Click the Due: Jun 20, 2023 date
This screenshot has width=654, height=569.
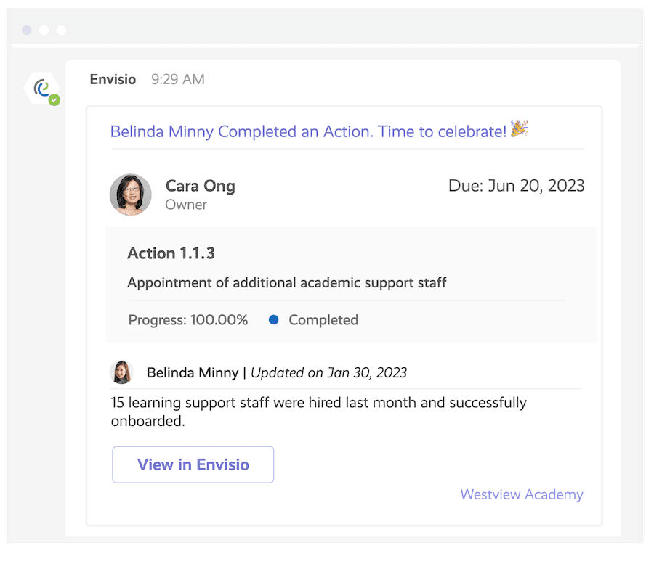pyautogui.click(x=516, y=186)
